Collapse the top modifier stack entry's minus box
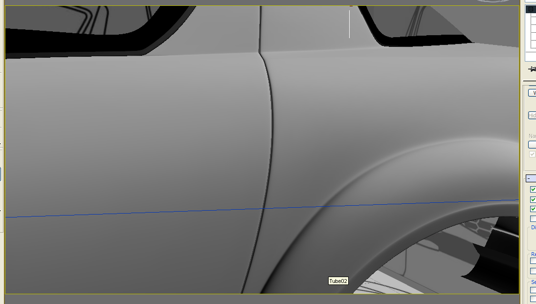 tap(531, 9)
